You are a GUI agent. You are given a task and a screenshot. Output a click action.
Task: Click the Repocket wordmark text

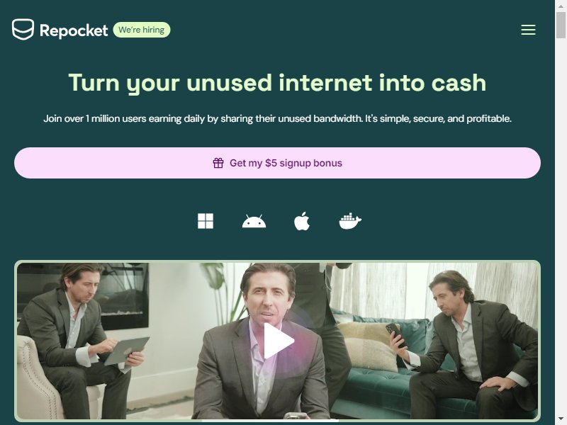pos(74,30)
